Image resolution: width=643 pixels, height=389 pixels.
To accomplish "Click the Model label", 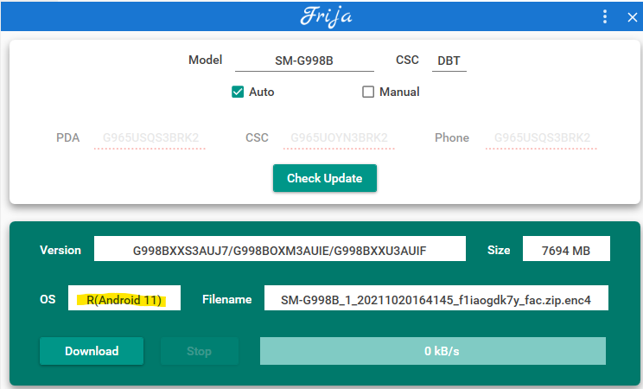I will click(205, 61).
